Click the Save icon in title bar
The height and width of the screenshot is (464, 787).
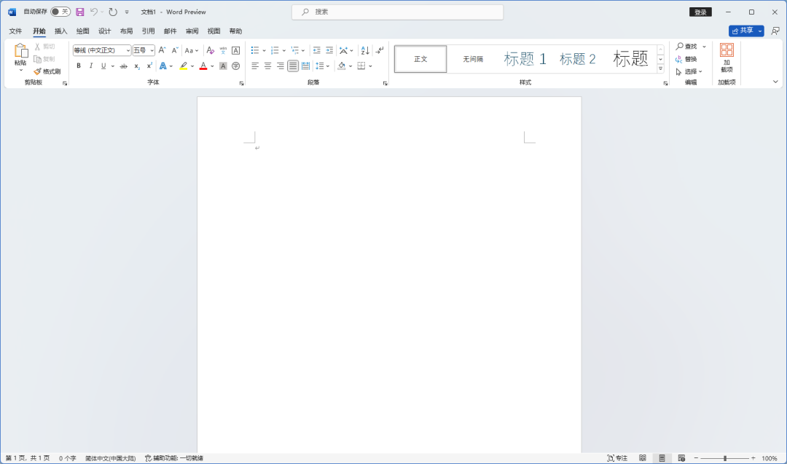tap(80, 12)
